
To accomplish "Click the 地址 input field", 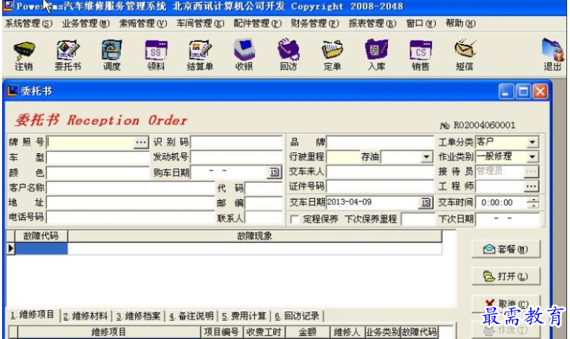I will tap(131, 202).
